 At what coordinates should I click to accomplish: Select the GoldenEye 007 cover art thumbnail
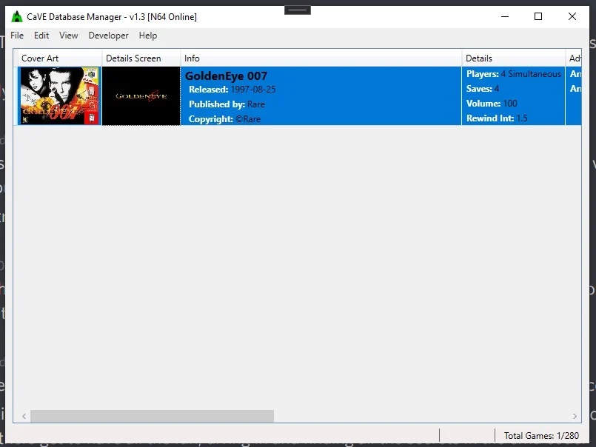click(x=60, y=95)
